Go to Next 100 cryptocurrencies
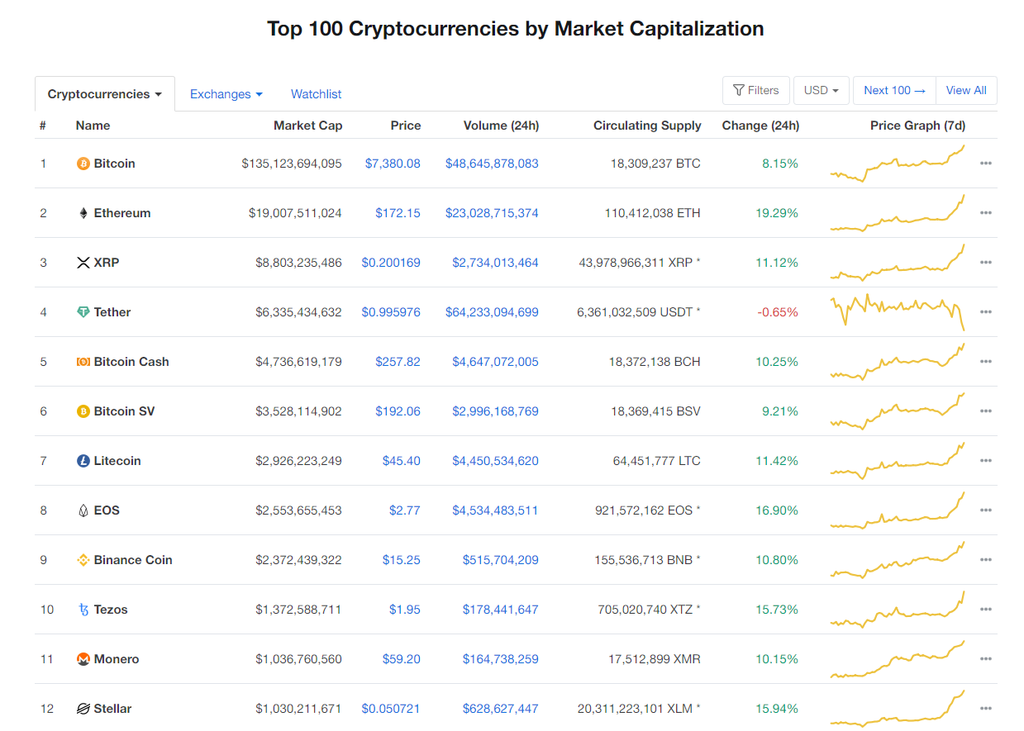This screenshot has height=731, width=1024. (x=894, y=91)
